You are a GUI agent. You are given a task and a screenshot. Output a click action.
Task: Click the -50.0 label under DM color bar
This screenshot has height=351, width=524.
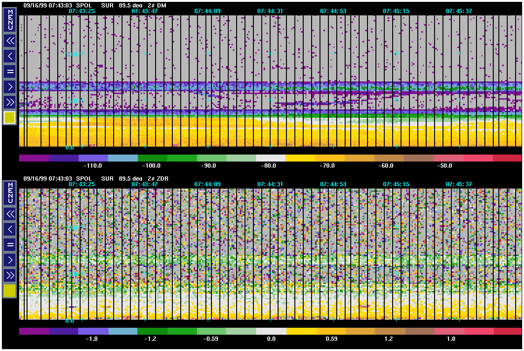coord(444,166)
